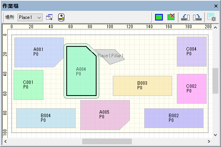Click the move-right blue arrow icon
The height and width of the screenshot is (147, 221).
click(x=197, y=17)
